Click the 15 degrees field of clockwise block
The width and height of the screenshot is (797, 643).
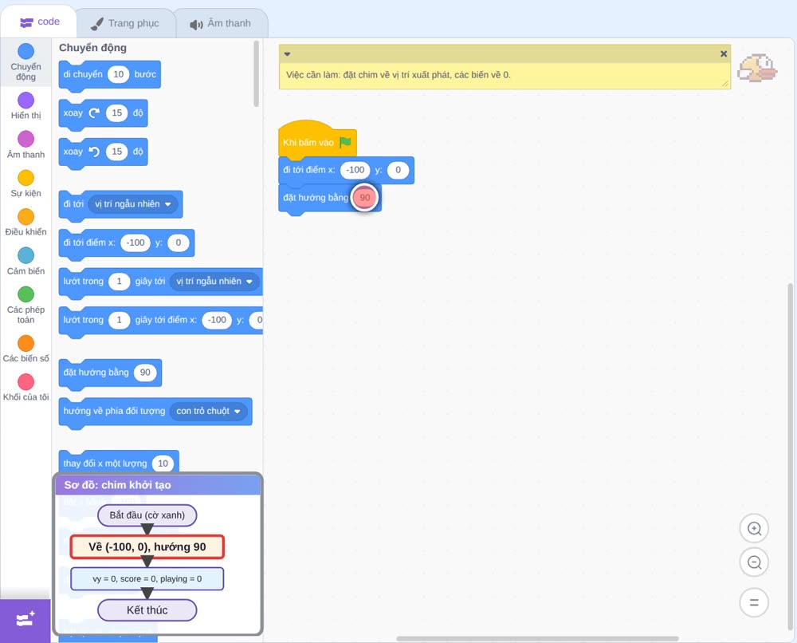(x=117, y=113)
